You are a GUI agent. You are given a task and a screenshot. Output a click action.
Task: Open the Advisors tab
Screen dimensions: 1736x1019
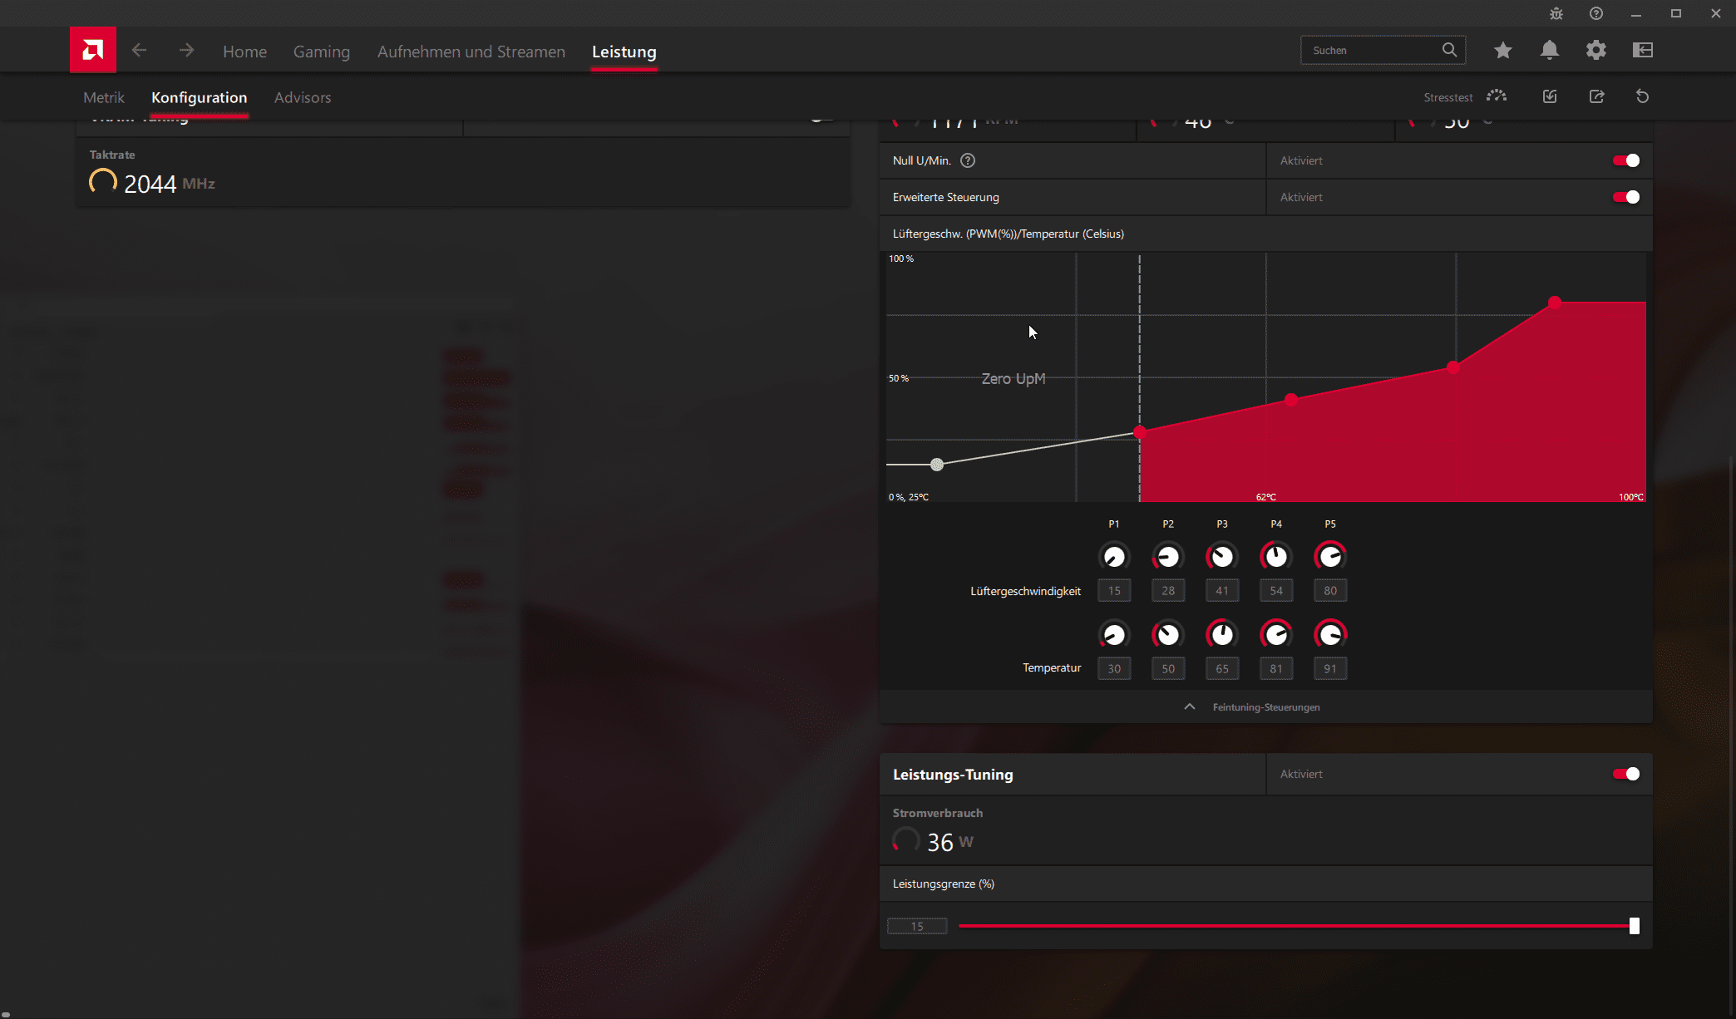(303, 97)
